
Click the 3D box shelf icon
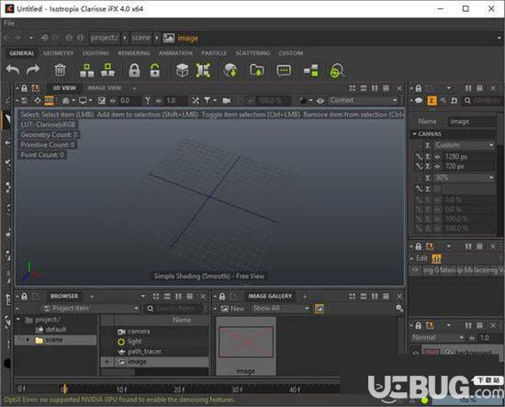click(x=183, y=70)
